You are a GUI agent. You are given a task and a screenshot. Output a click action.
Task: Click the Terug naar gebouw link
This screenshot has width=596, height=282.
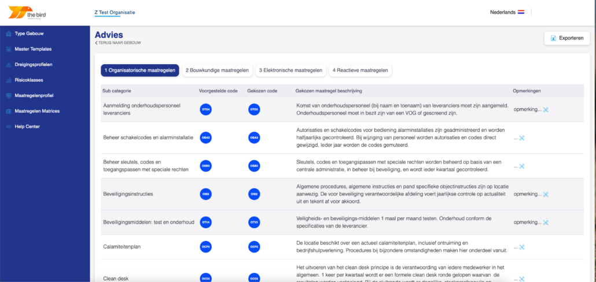118,43
